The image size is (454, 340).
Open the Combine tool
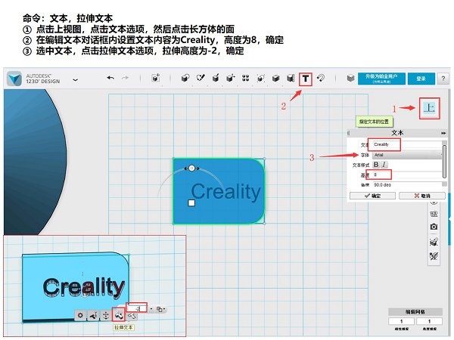pyautogui.click(x=275, y=78)
